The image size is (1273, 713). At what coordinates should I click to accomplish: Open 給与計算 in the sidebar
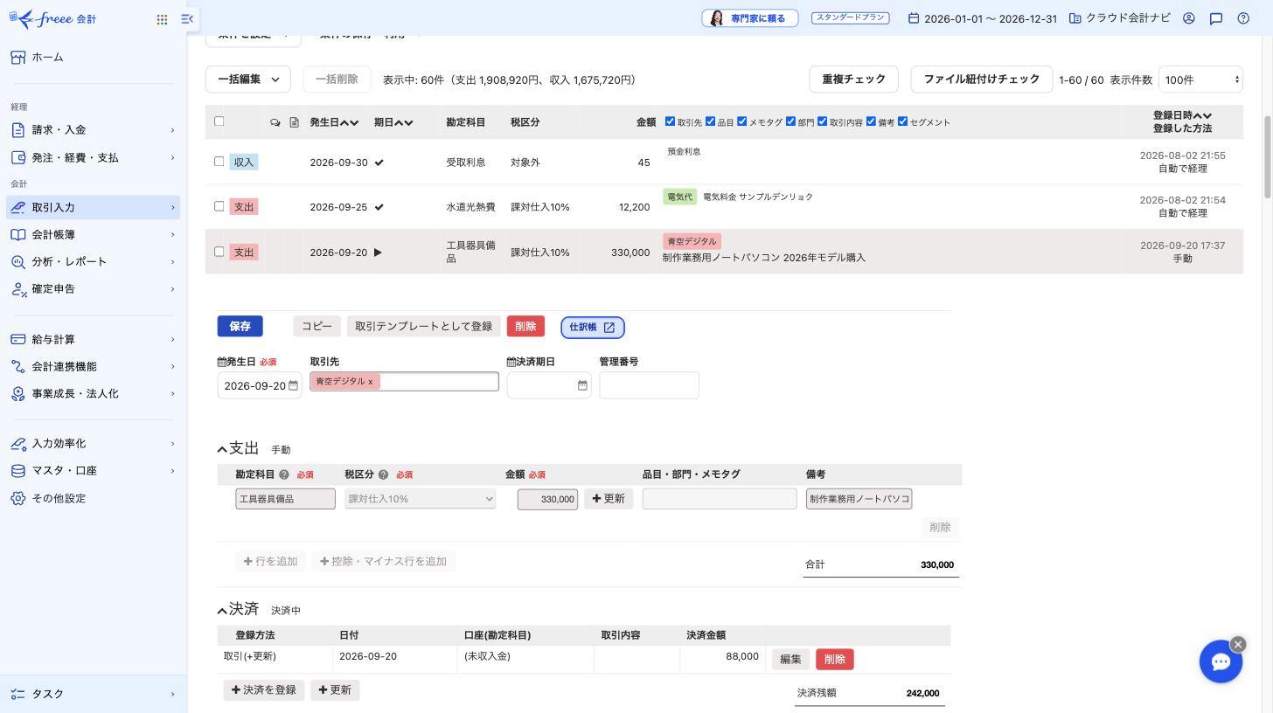(x=94, y=340)
